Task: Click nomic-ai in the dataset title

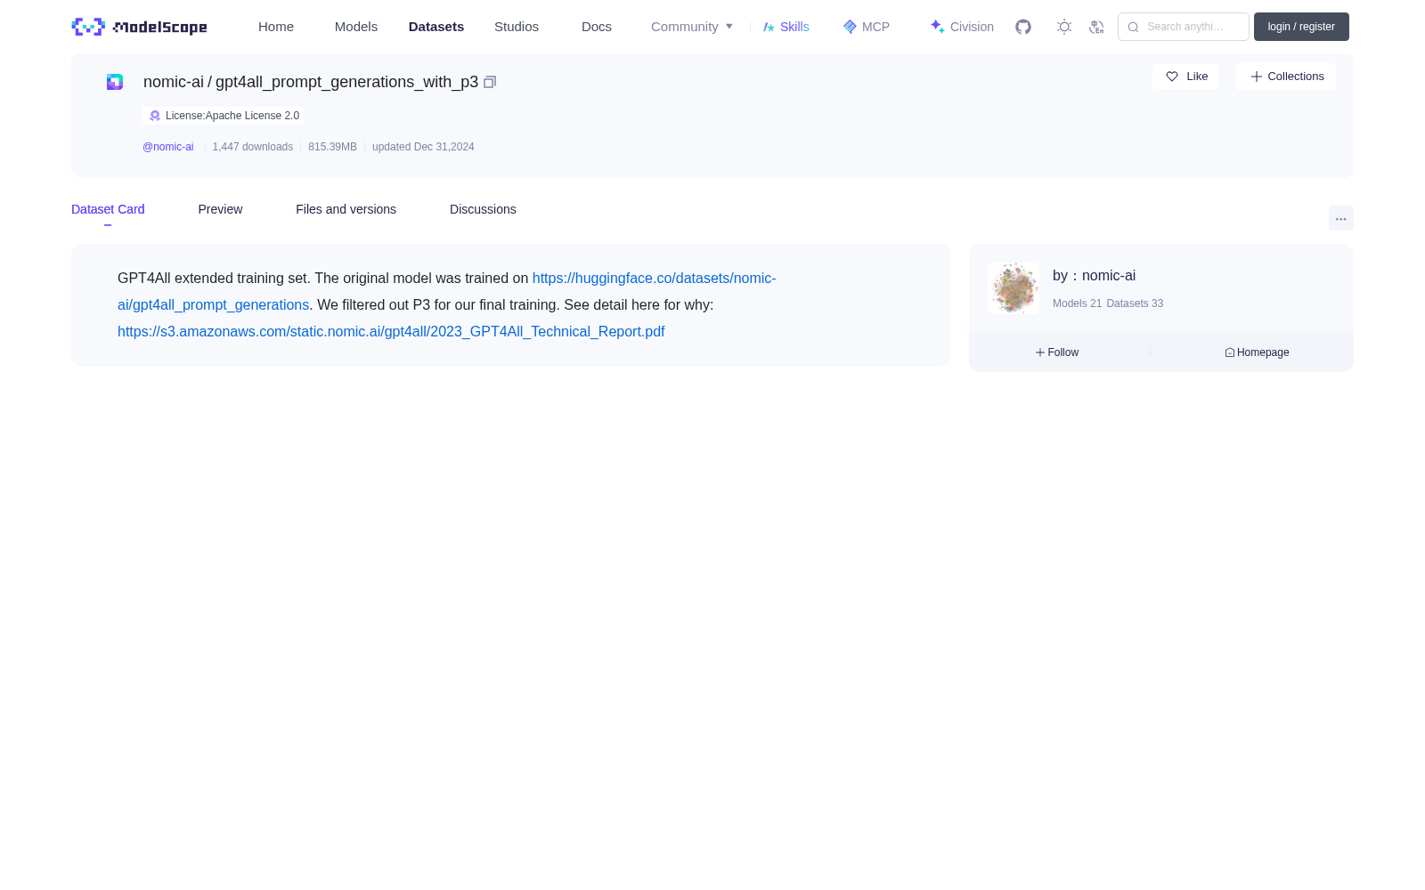Action: click(174, 82)
